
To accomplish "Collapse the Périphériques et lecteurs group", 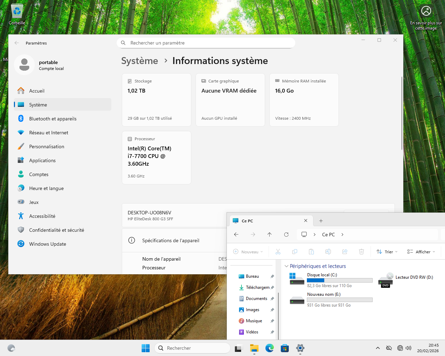I will point(286,266).
